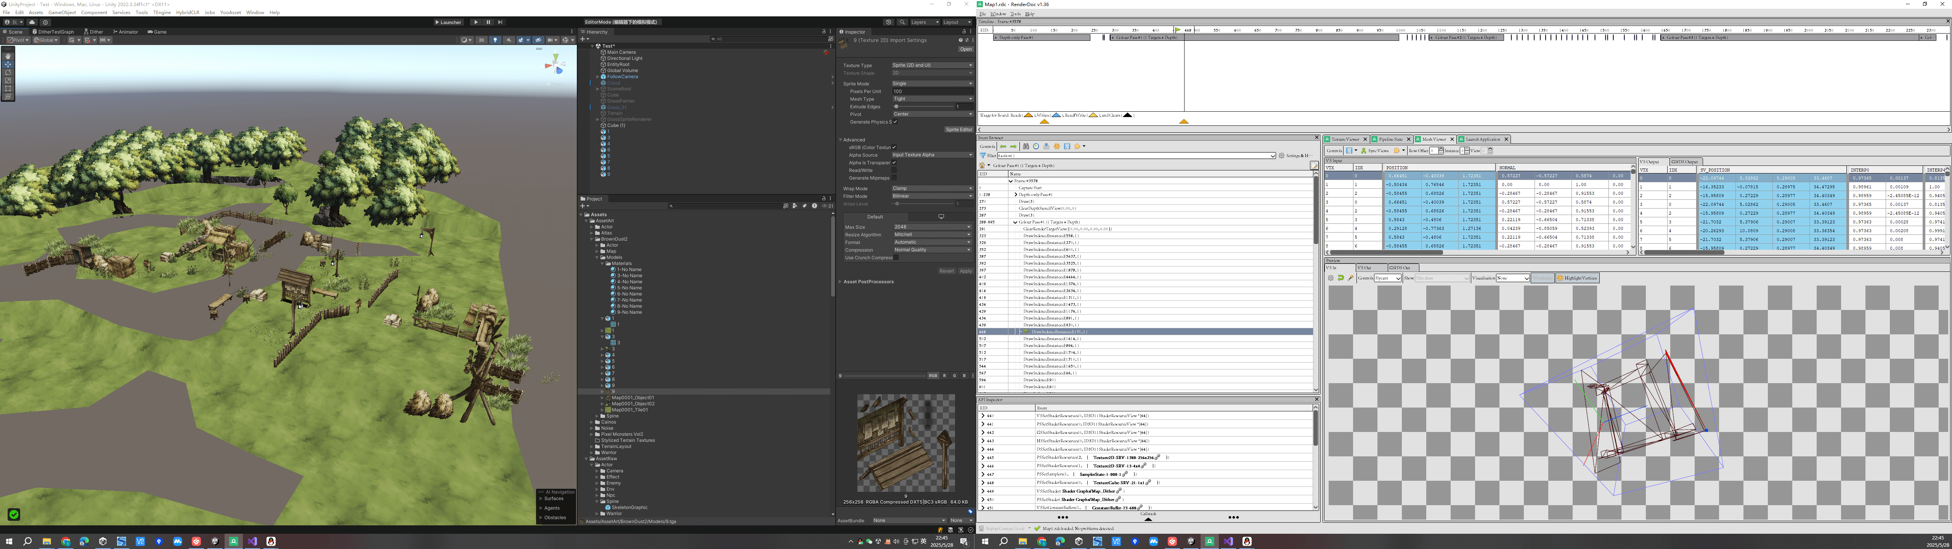Toggle Alpha Is Transparency checkbox
This screenshot has height=549, width=1952.
coord(894,162)
